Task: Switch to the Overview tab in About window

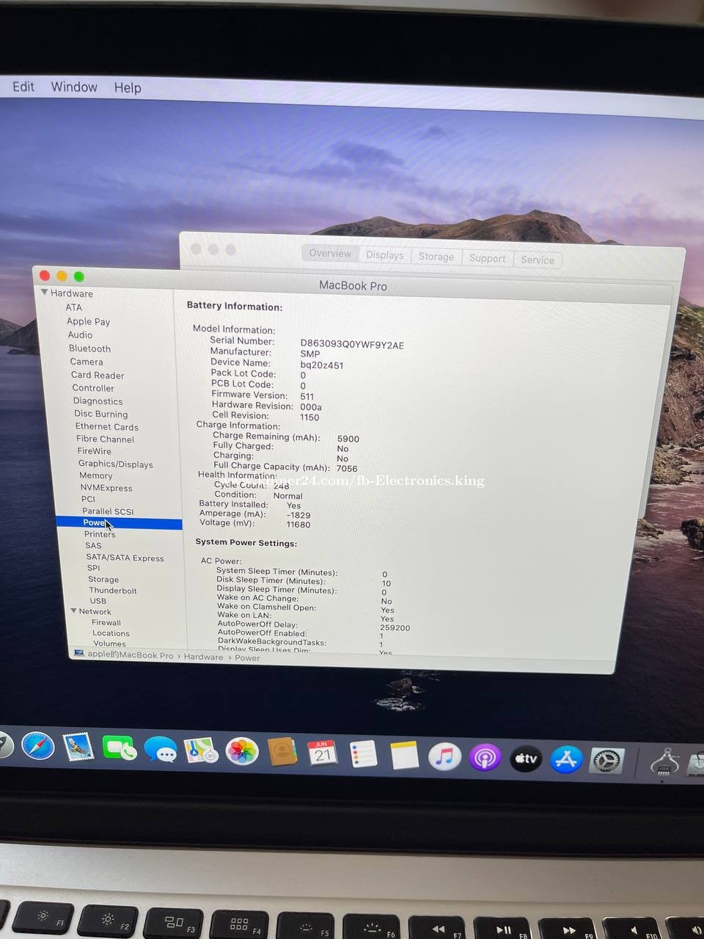Action: (330, 253)
